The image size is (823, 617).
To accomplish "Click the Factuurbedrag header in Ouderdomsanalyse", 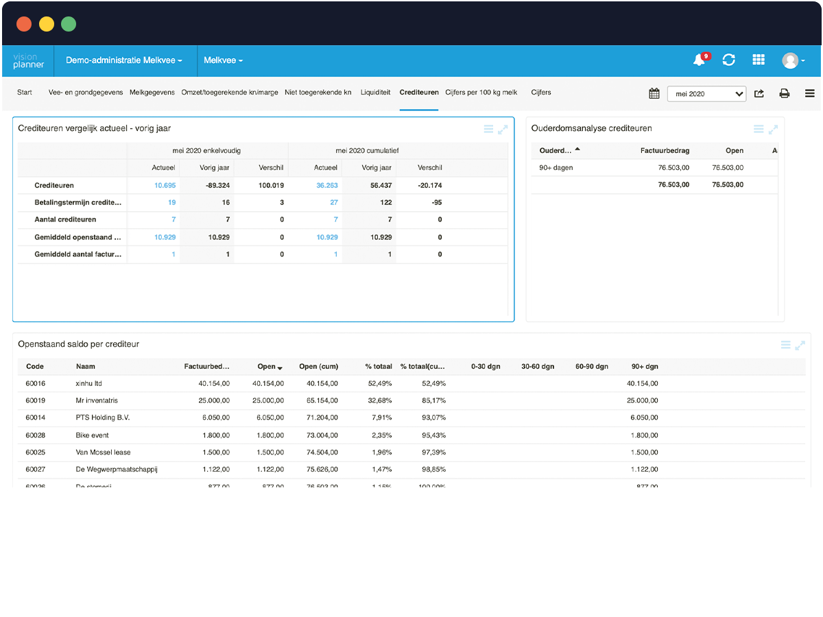I will click(665, 150).
